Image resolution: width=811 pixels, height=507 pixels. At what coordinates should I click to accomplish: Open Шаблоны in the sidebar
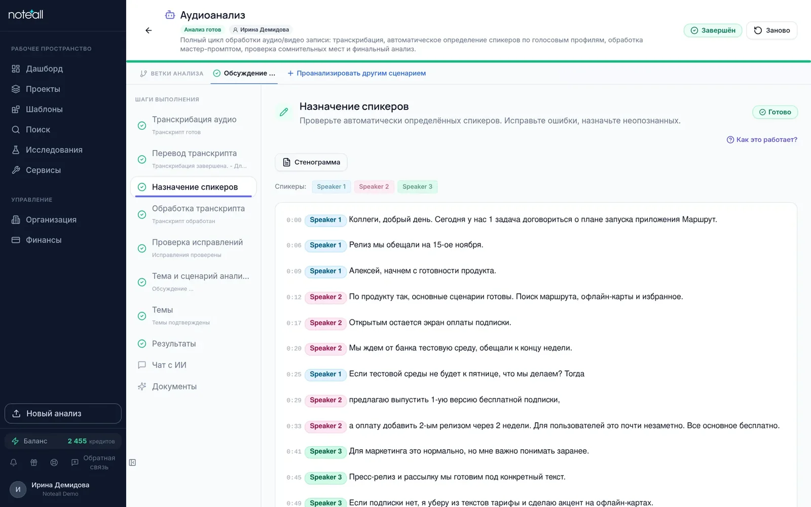63,109
